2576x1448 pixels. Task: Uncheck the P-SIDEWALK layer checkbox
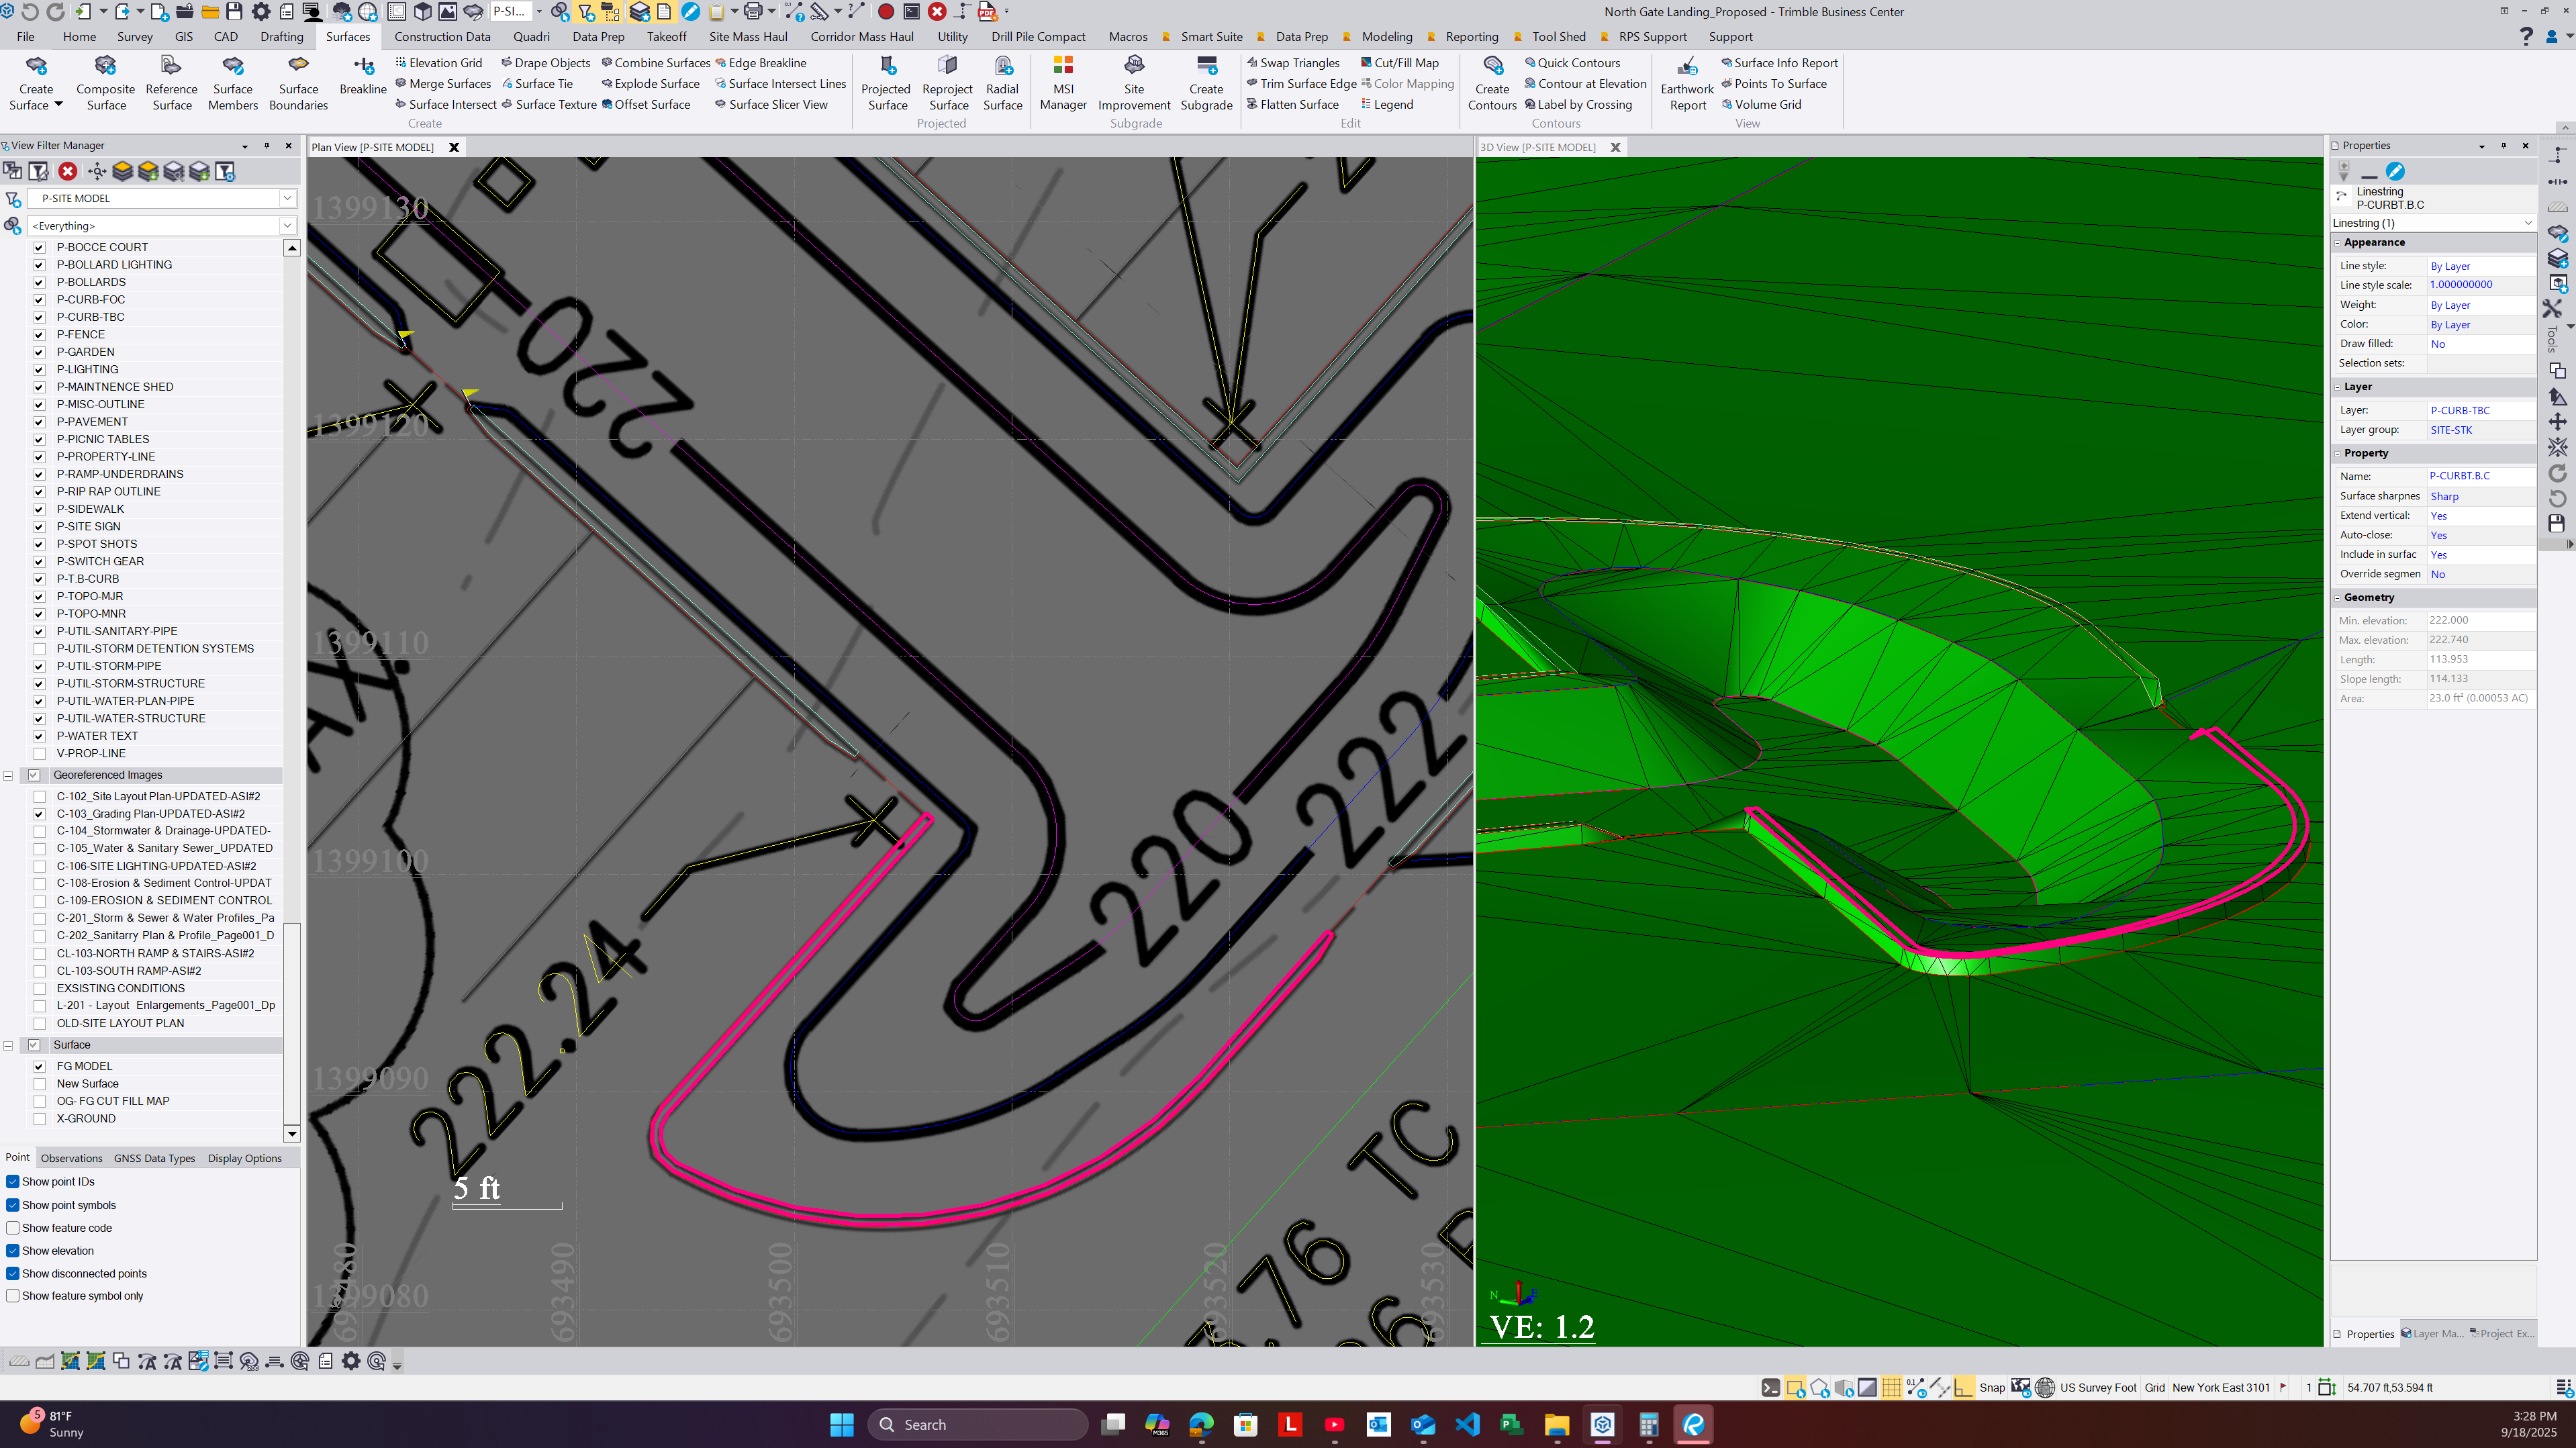(39, 509)
